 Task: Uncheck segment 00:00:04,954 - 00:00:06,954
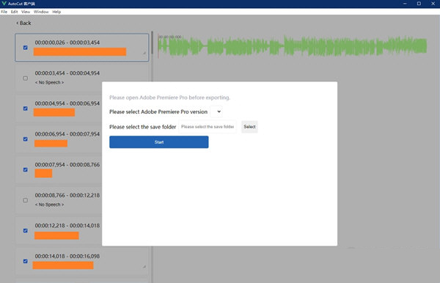coord(25,109)
